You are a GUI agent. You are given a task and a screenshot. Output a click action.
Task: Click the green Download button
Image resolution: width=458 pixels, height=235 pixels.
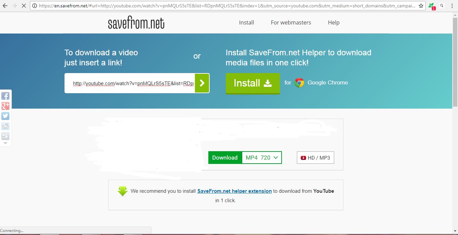tap(225, 158)
